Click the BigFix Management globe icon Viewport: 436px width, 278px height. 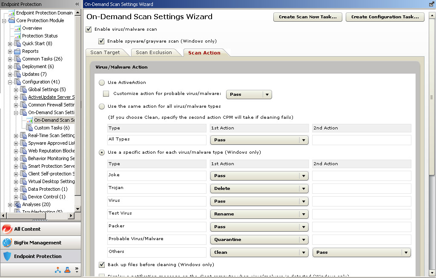pos(7,242)
